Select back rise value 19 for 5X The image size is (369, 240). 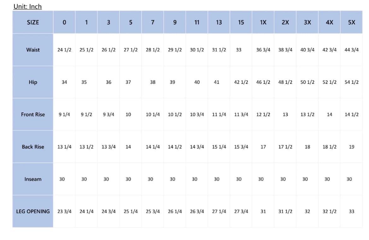pyautogui.click(x=351, y=147)
